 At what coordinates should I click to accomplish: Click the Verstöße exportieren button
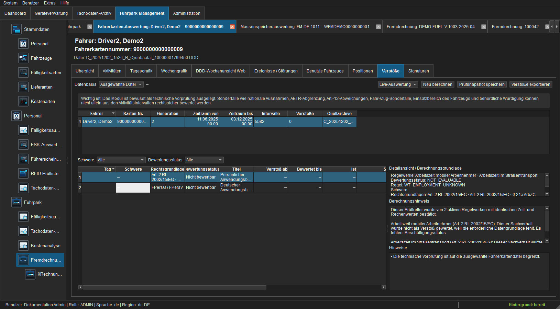point(531,84)
